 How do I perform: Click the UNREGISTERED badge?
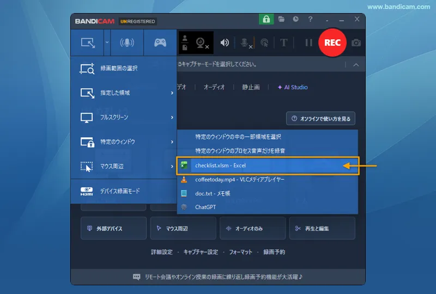pos(138,21)
